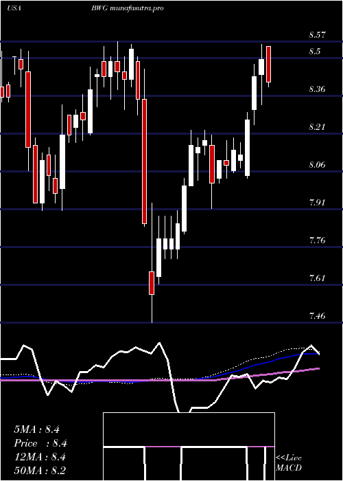
Task: Click the Price : 8.4 reading
Action: point(40,443)
